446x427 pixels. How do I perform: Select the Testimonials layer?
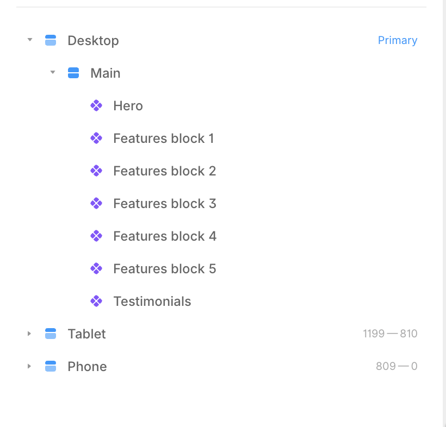tap(152, 302)
